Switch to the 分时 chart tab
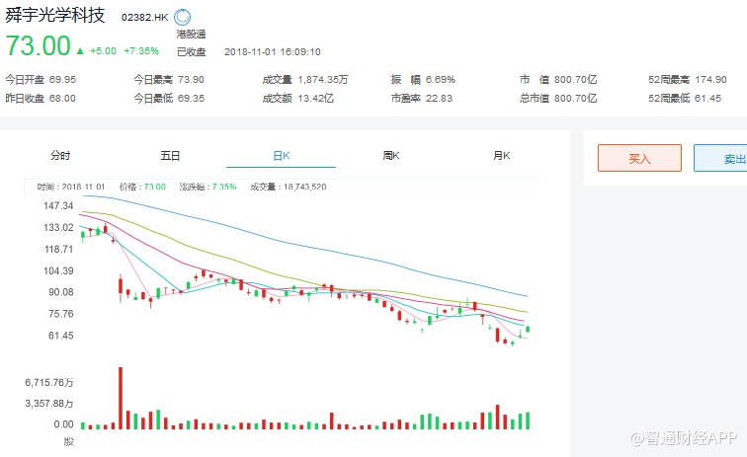This screenshot has width=747, height=457. click(x=61, y=155)
